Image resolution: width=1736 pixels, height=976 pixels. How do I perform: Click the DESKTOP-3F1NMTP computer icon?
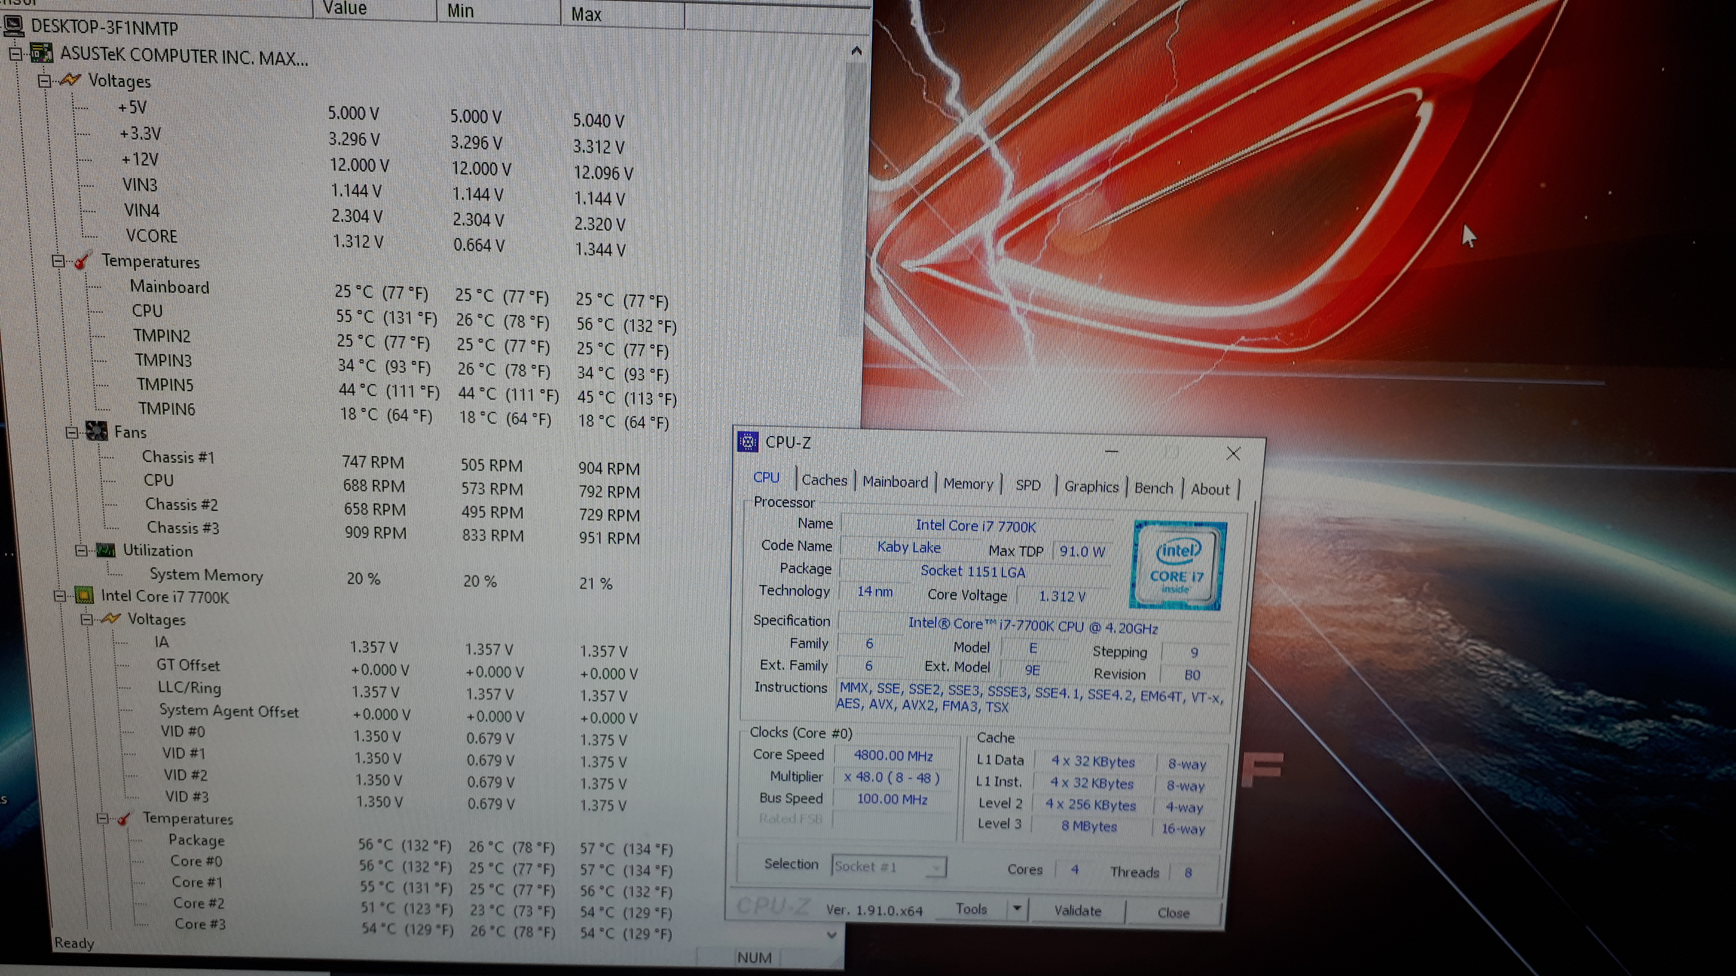point(14,26)
